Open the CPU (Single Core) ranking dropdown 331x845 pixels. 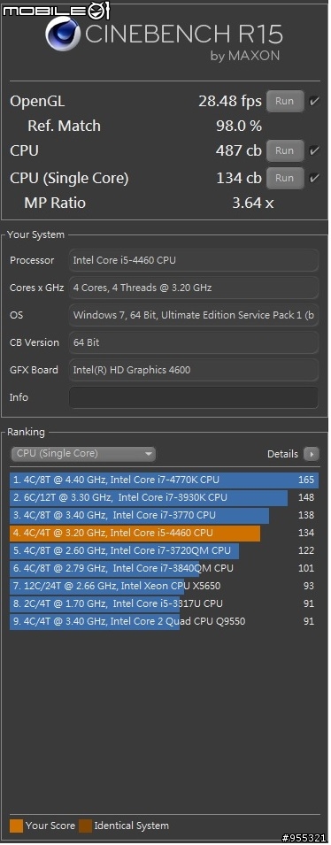pos(83,454)
